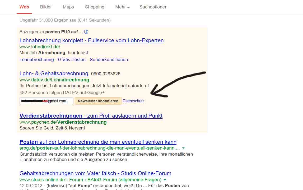Expand the srbg.de result options arrow
Image resolution: width=303 pixels, height=190 pixels.
coord(183,148)
